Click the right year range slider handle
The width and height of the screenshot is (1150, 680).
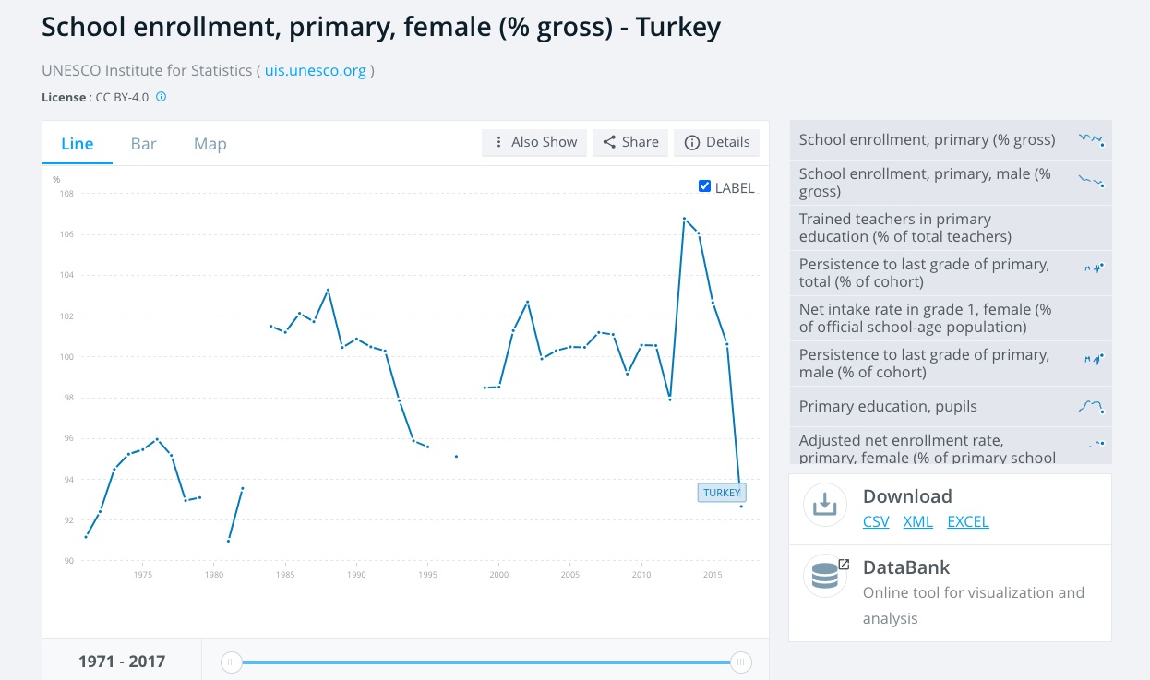point(740,662)
